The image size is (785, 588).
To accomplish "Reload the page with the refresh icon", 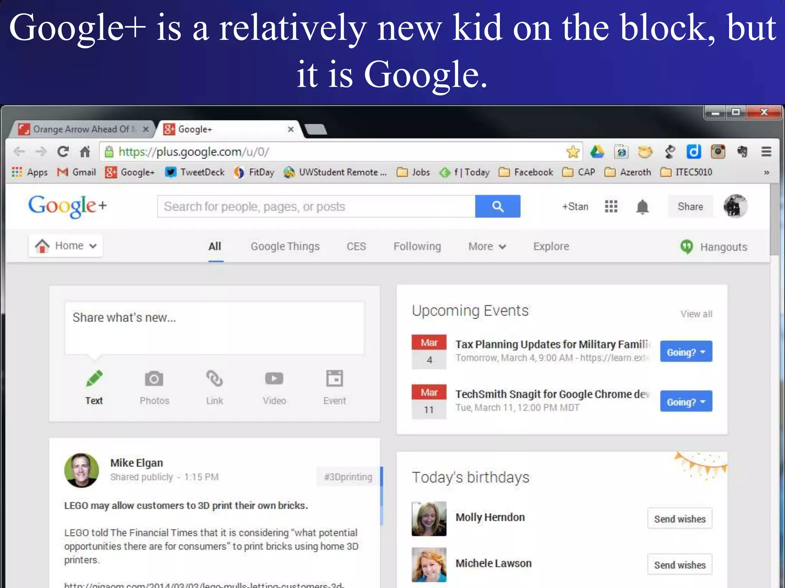I will click(x=63, y=152).
